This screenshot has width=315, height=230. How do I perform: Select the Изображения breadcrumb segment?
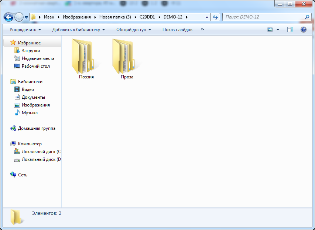pyautogui.click(x=77, y=17)
